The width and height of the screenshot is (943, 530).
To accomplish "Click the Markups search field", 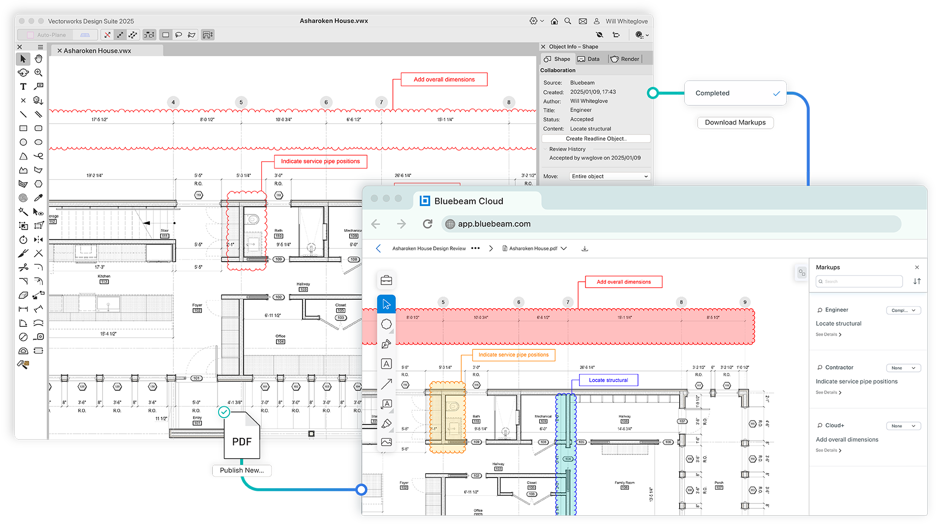I will [859, 281].
